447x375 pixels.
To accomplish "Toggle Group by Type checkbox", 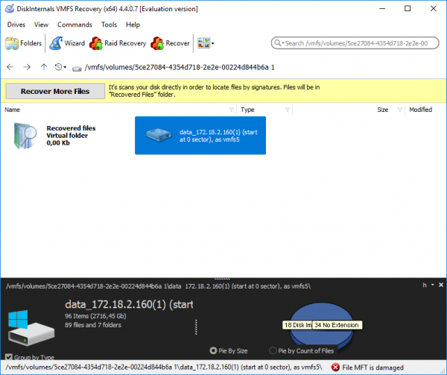I will click(9, 357).
